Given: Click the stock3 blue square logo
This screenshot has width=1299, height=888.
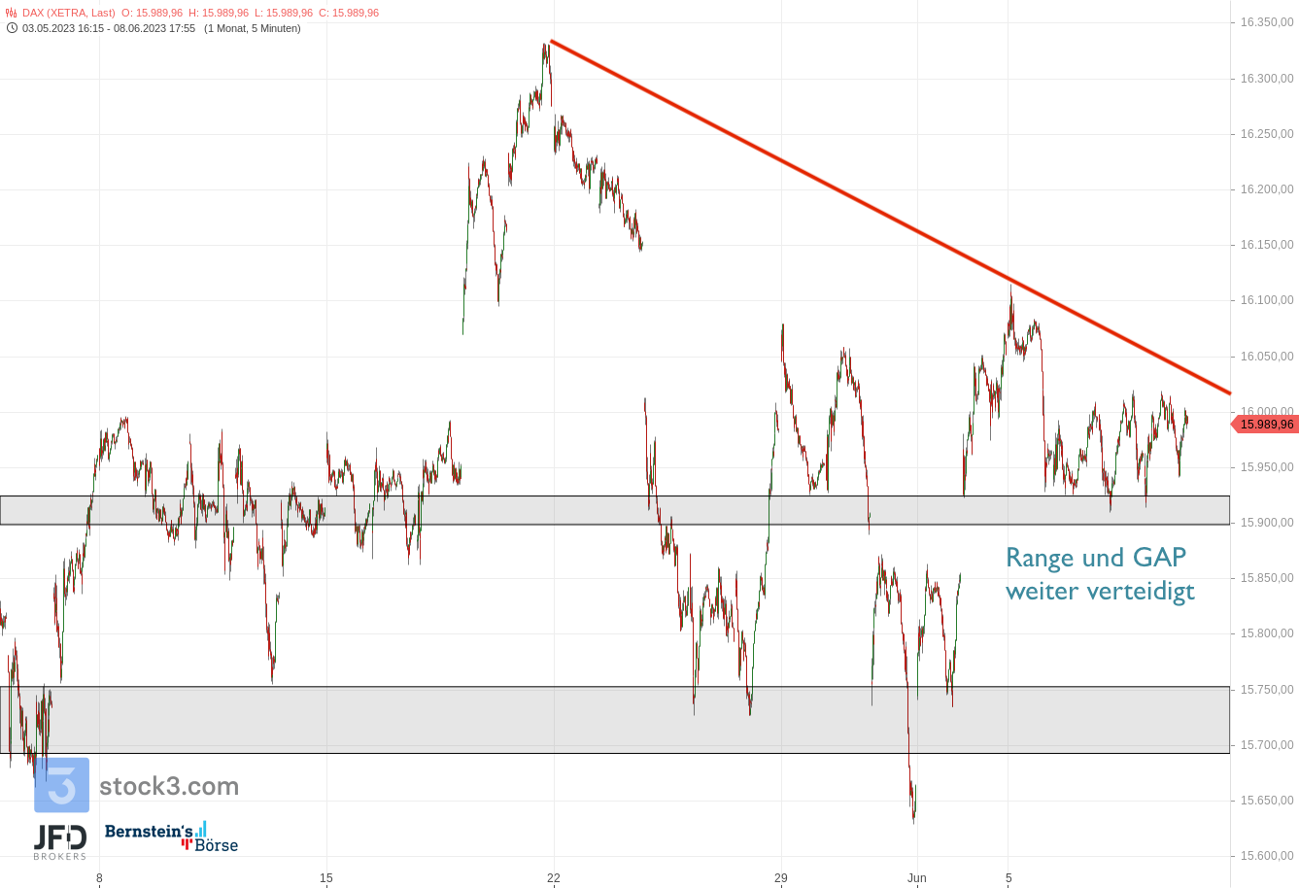Looking at the screenshot, I should [x=61, y=785].
